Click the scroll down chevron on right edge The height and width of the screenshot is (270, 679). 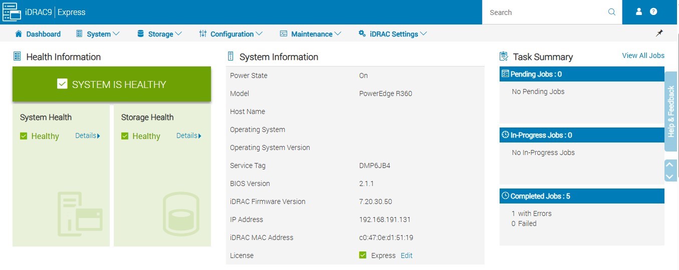coord(670,176)
